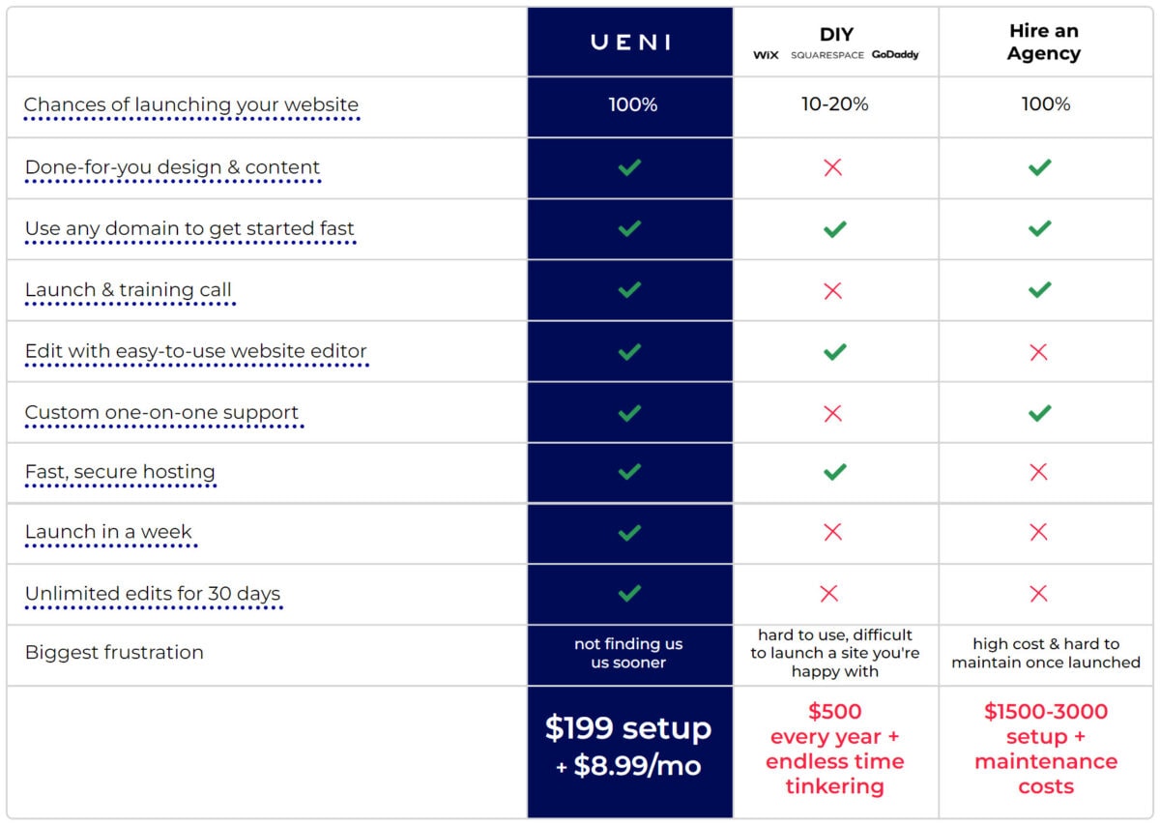Viewport: 1160px width, 826px height.
Task: Click the Wix logo under DIY
Action: point(766,55)
